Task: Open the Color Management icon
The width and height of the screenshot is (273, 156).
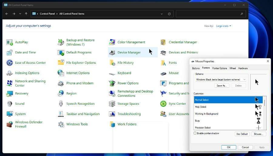Action: coord(112,42)
